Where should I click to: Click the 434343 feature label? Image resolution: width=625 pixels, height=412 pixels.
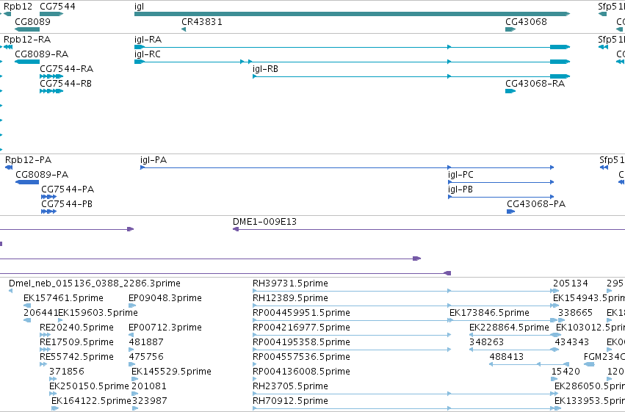(x=571, y=342)
